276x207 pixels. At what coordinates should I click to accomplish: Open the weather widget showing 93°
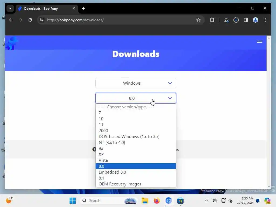coord(9,200)
